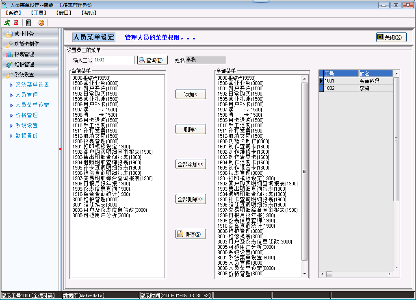This screenshot has width=416, height=300.
Task: Open 价格管理 in the sidebar tree
Action: pos(26,115)
